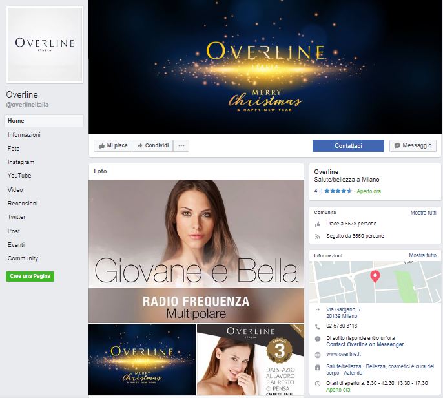Click Mostra tutto in Informazioni
This screenshot has height=398, width=443.
(422, 255)
